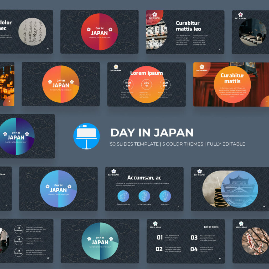Click the flower badge on the Curabitur mattis leo slide
This screenshot has width=269, height=269.
[x=154, y=14]
